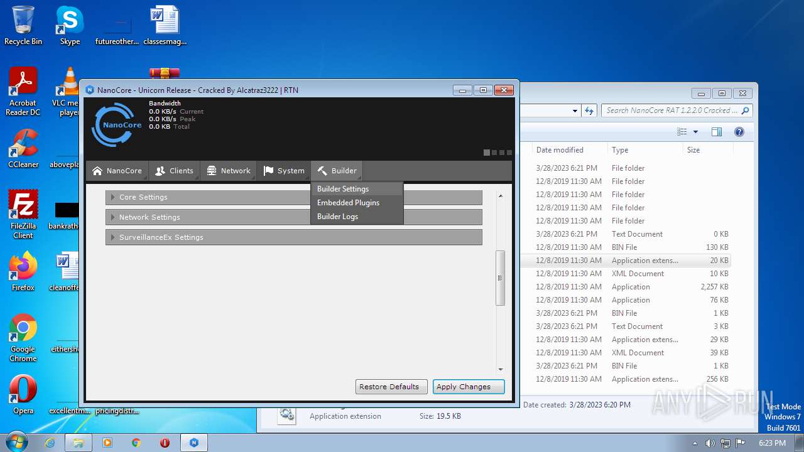Select Builder Logs menu entry
The width and height of the screenshot is (804, 452).
357,217
